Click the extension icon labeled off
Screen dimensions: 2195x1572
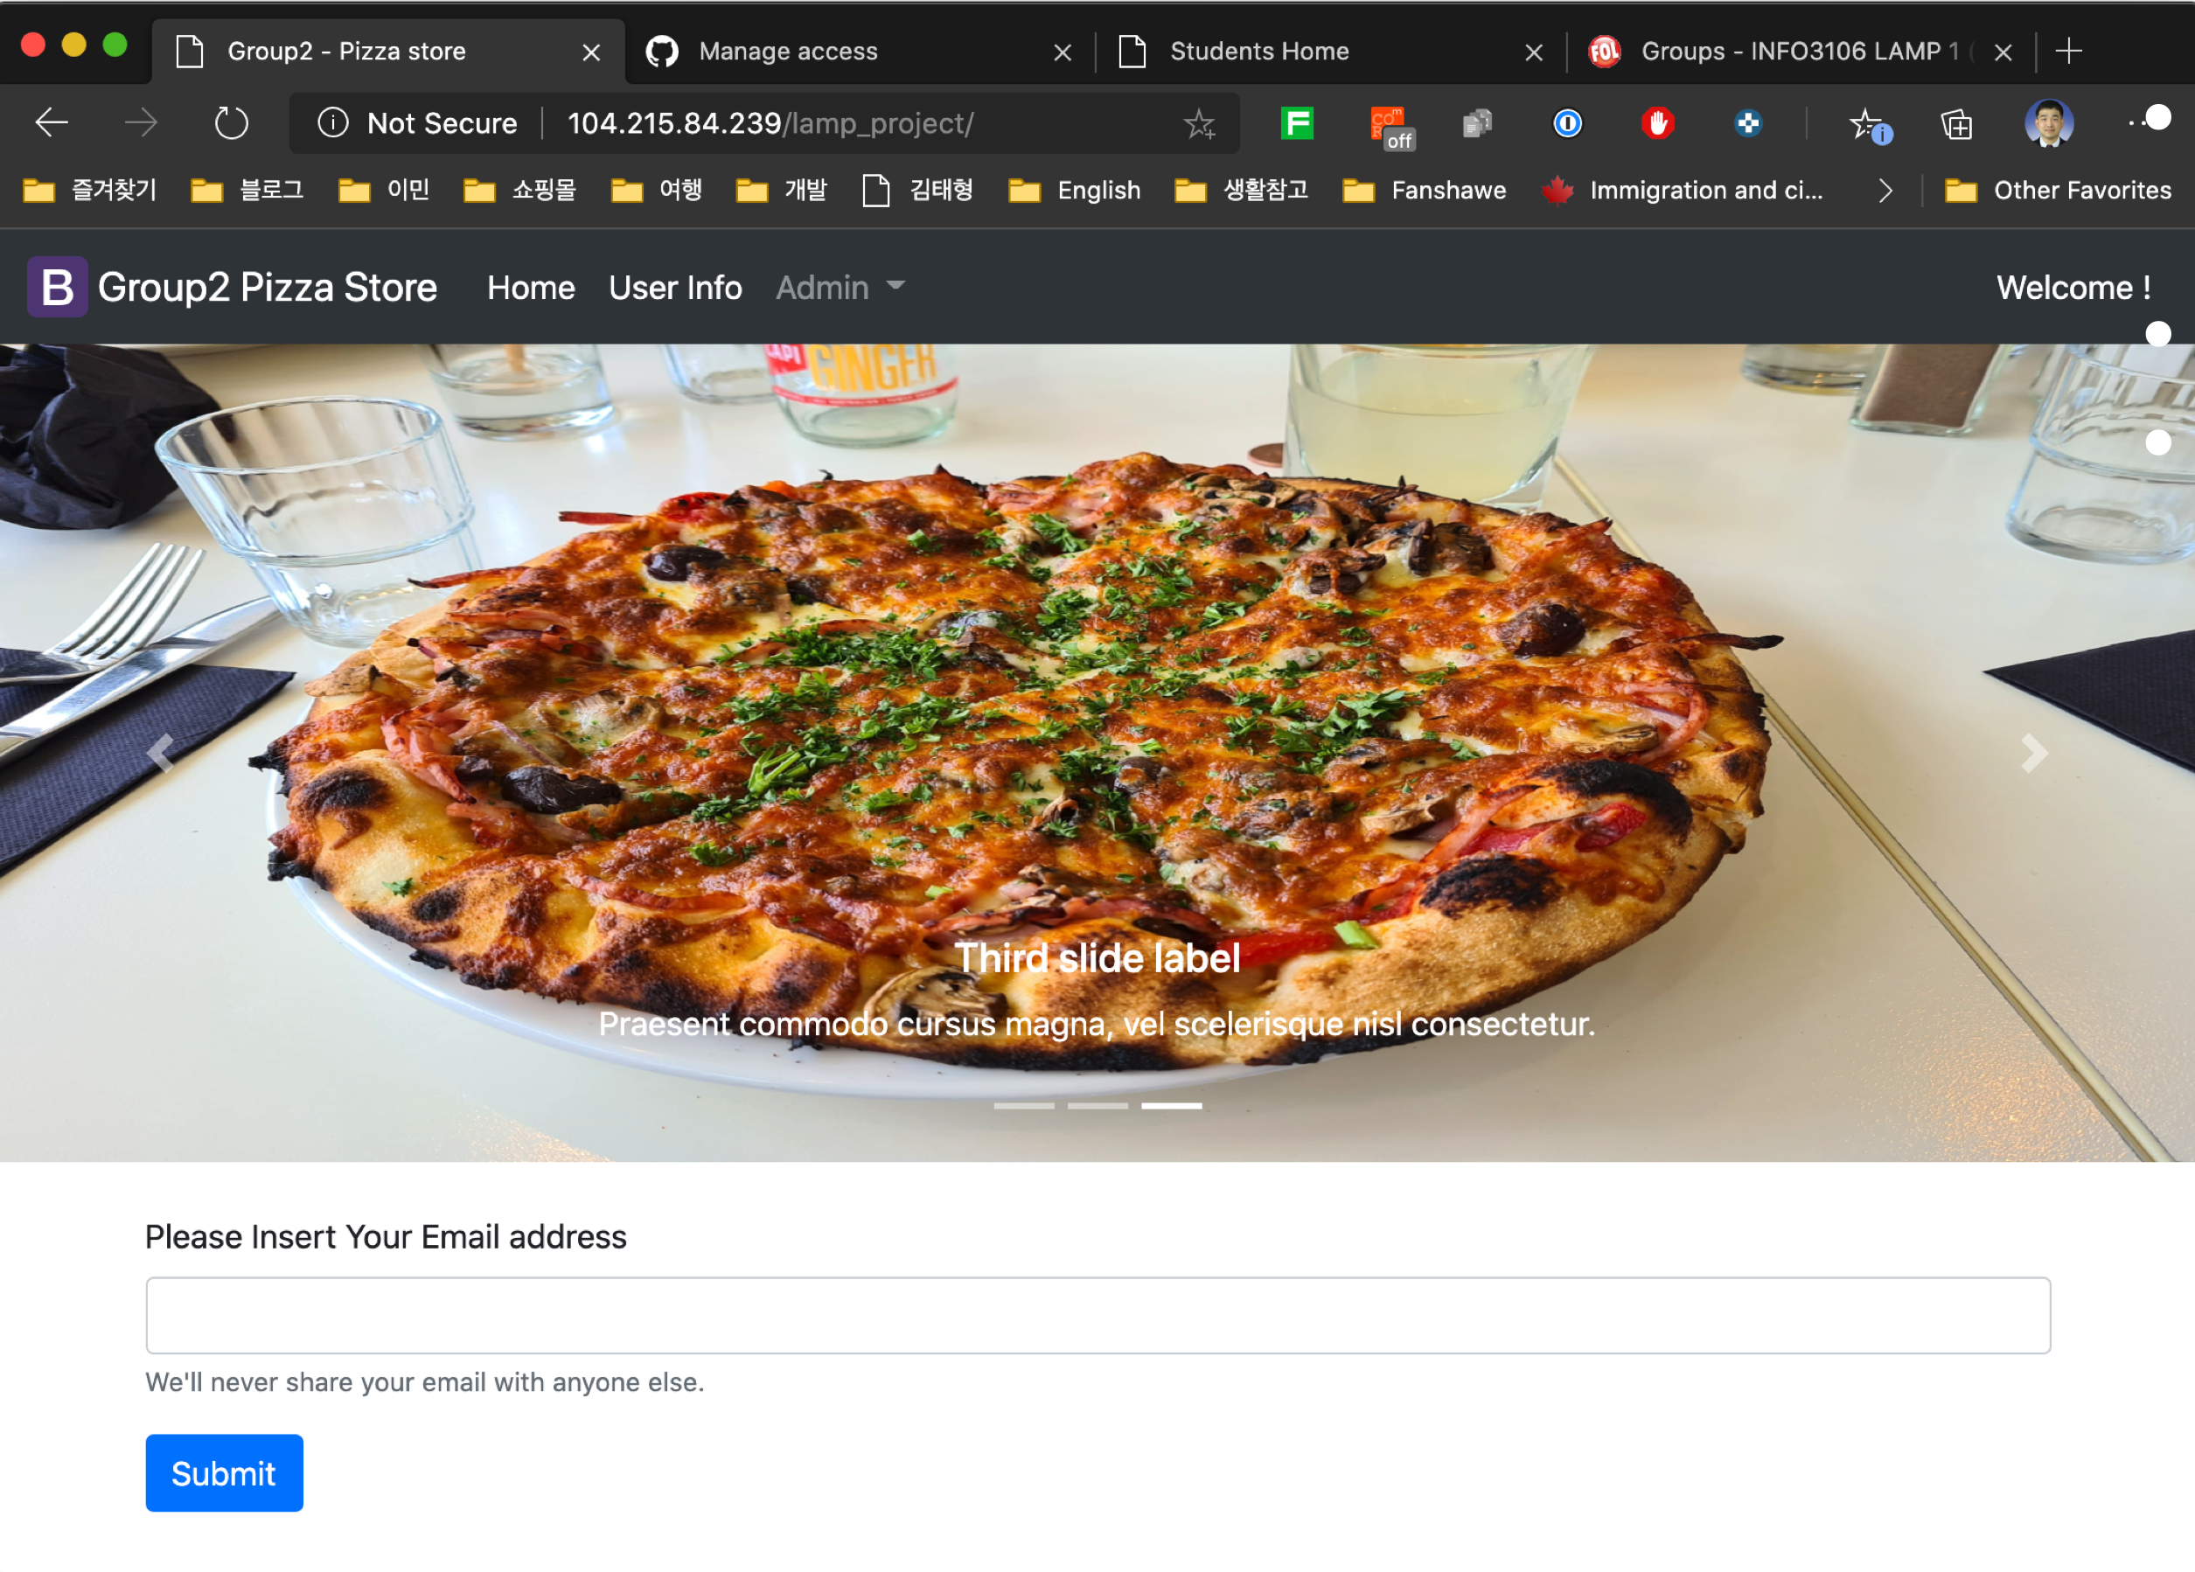[x=1391, y=127]
